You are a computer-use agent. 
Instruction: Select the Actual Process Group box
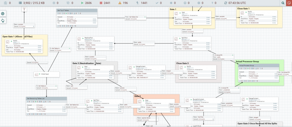coord(259,73)
